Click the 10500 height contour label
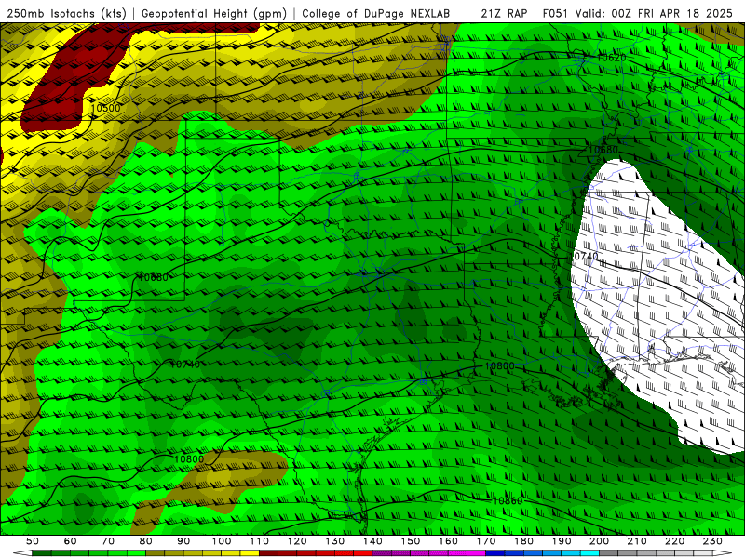The height and width of the screenshot is (558, 745). (105, 108)
